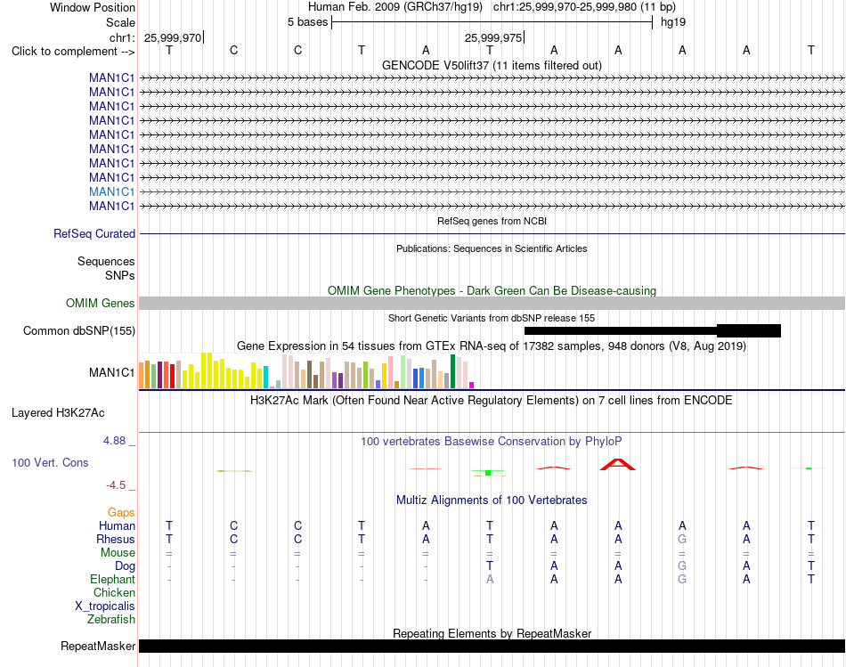This screenshot has width=846, height=667.
Task: Open OMIM Gene Phenotypes track title
Action: tap(492, 291)
